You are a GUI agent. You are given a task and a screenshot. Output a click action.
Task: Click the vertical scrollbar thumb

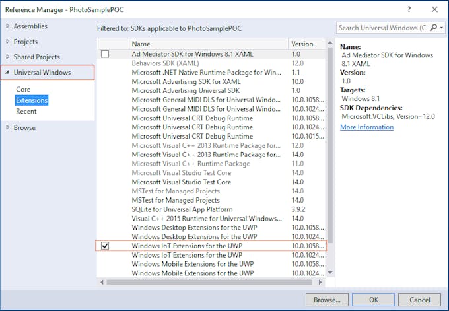coord(330,145)
